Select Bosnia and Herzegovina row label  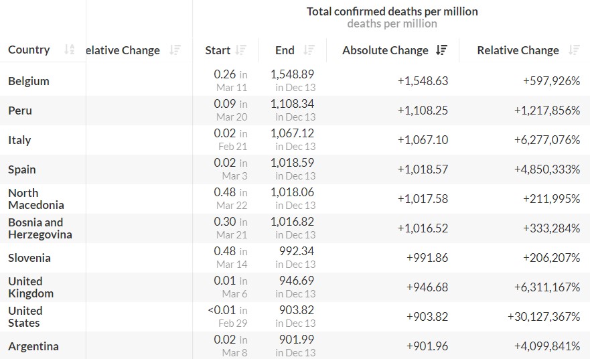pyautogui.click(x=40, y=228)
